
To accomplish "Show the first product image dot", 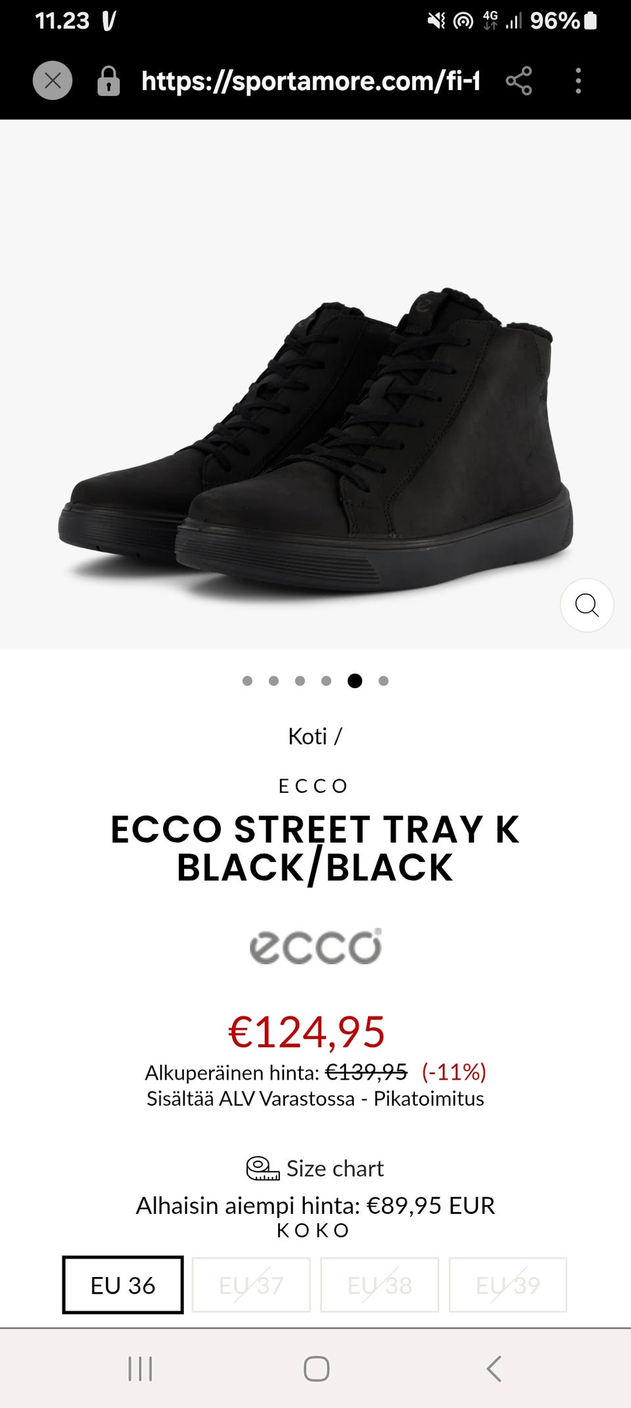I will (247, 681).
